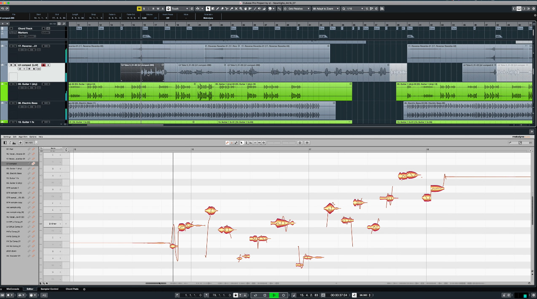The width and height of the screenshot is (537, 299).
Task: Click the tempo value 98.000 field
Action: 362,295
